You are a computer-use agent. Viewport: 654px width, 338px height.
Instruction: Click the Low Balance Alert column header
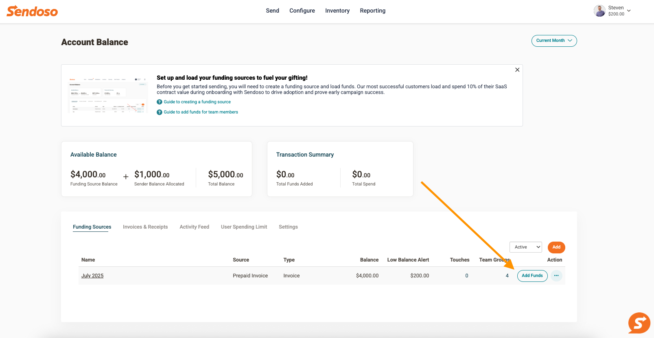click(408, 260)
